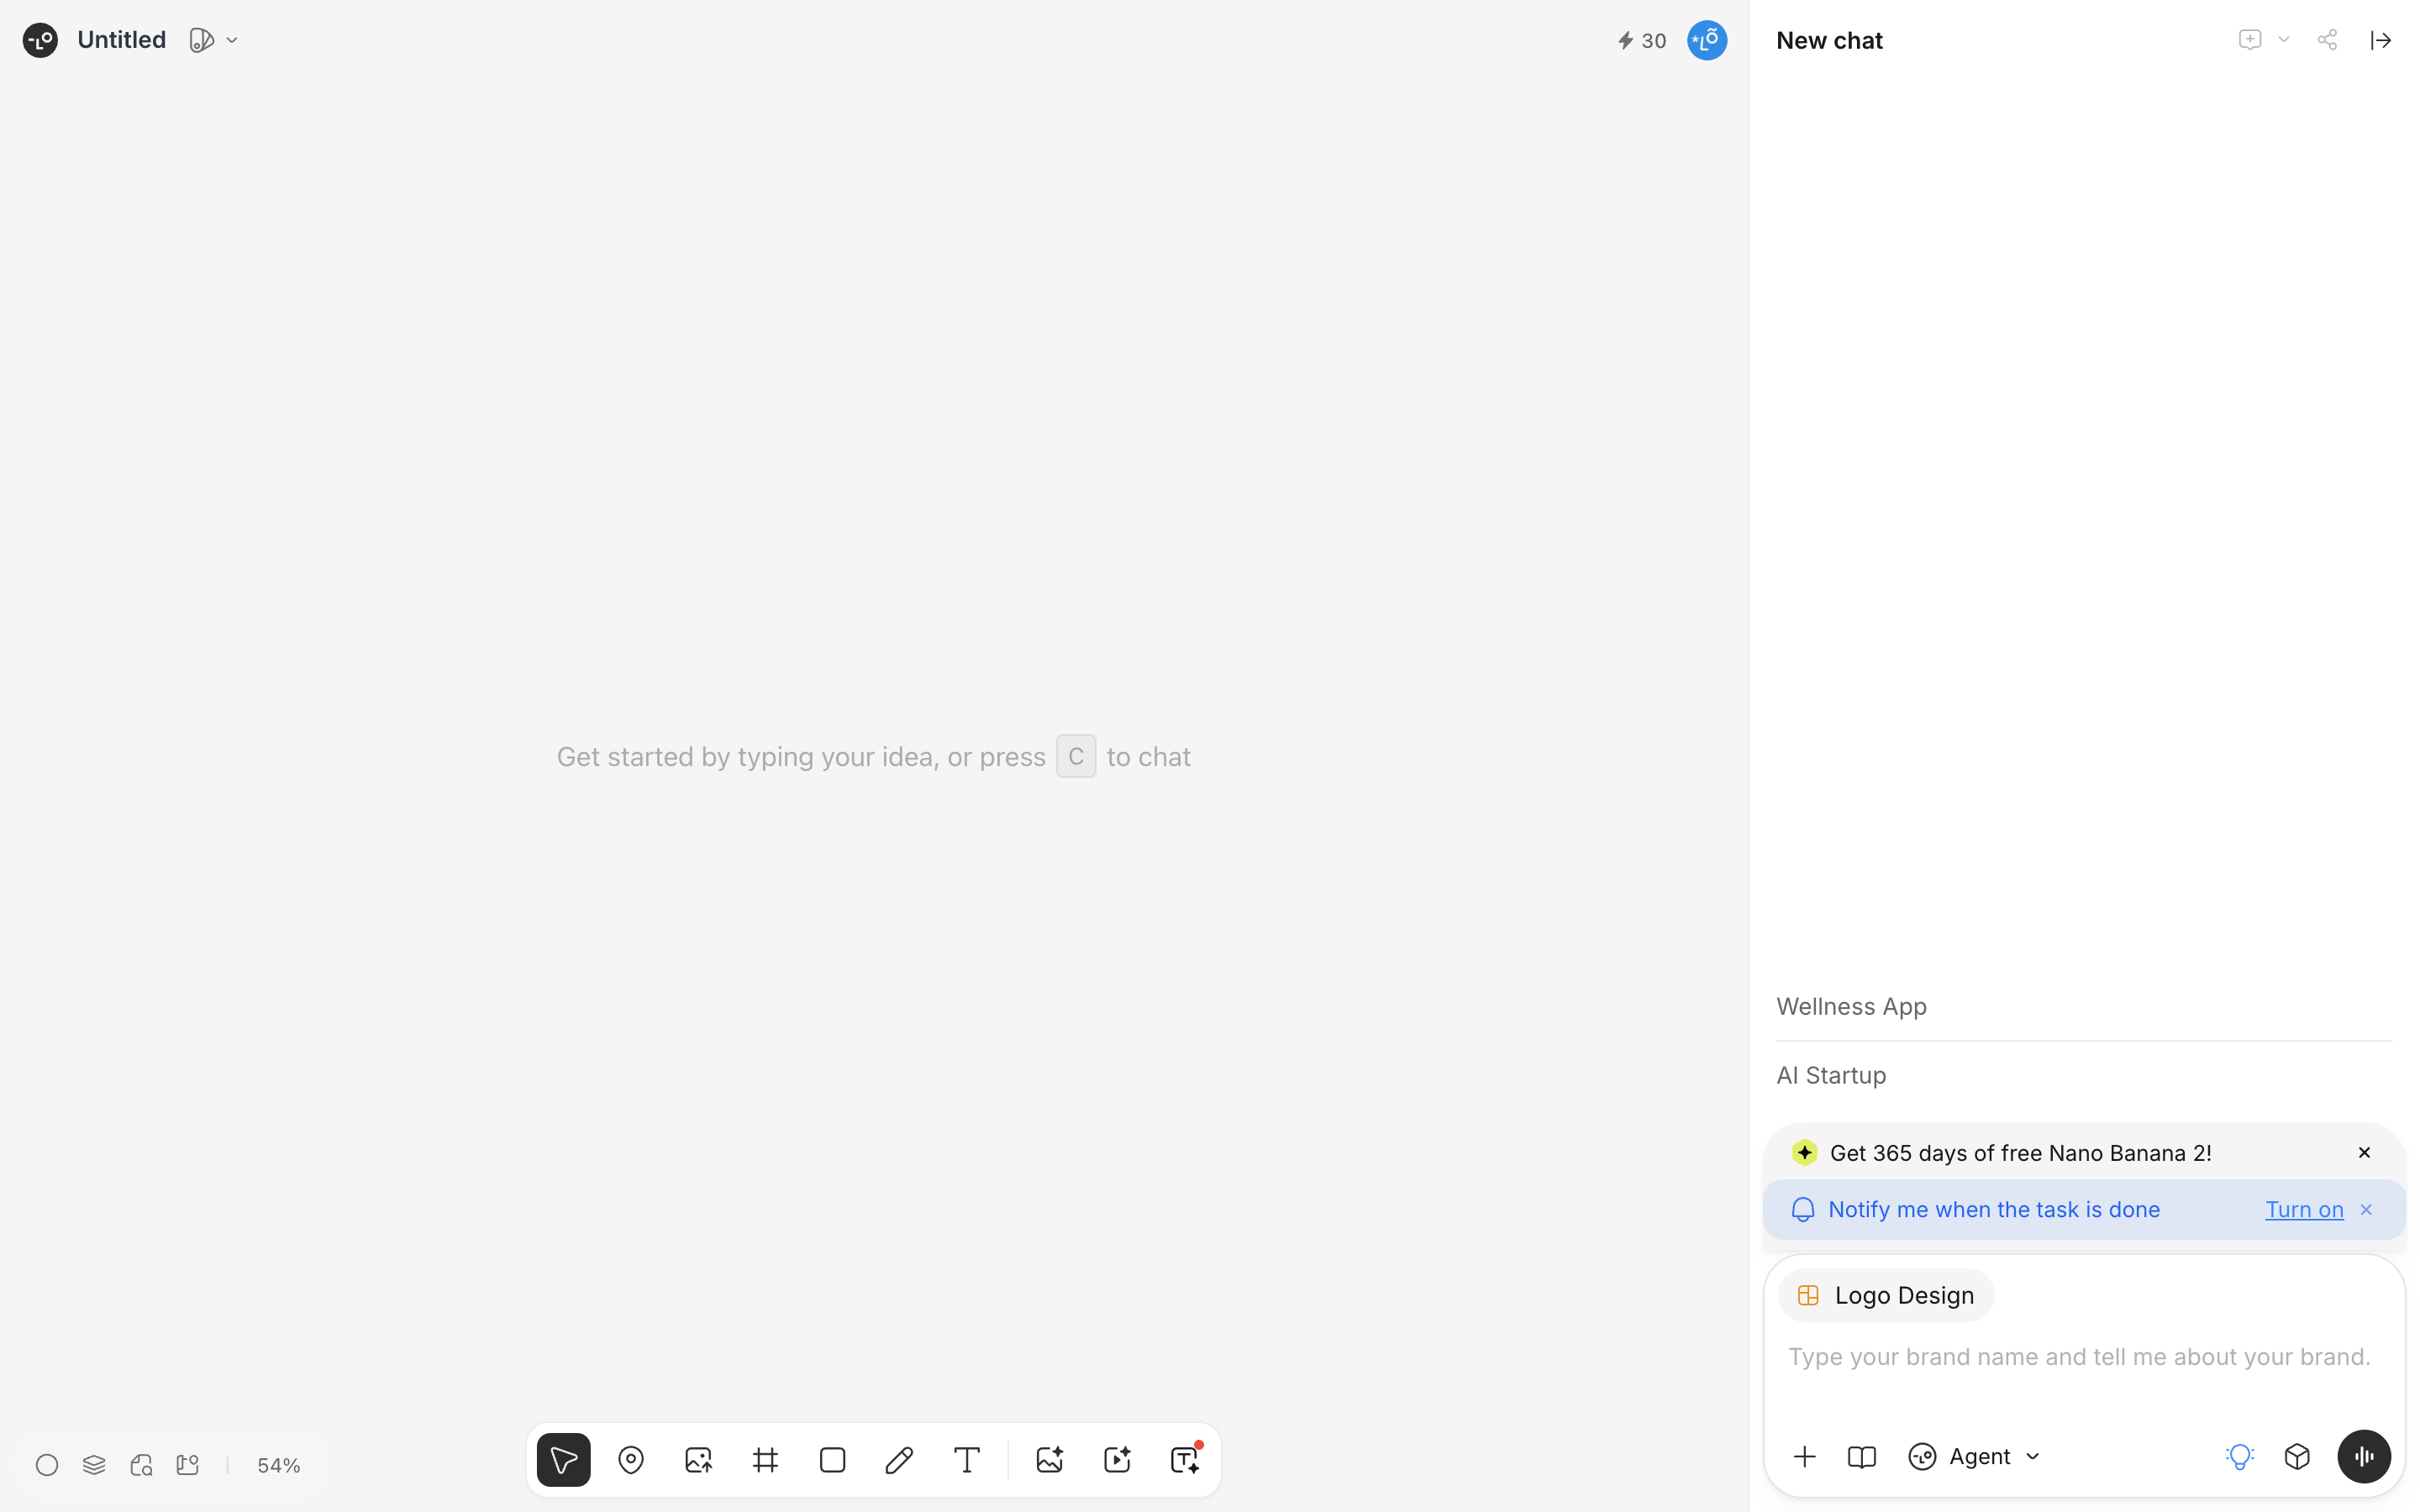Click the Logo Design chip
Screen dimensions: 2420x1512
[x=1886, y=1295]
